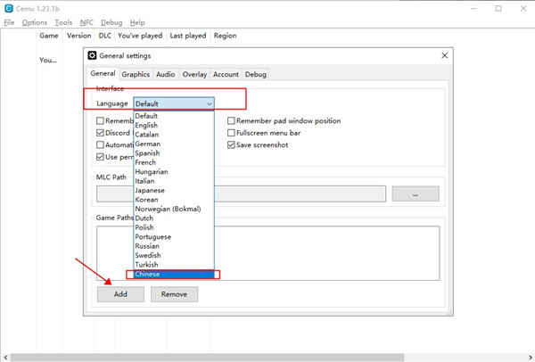Open the Debug menu in menu bar
This screenshot has width=535, height=362.
pyautogui.click(x=111, y=22)
